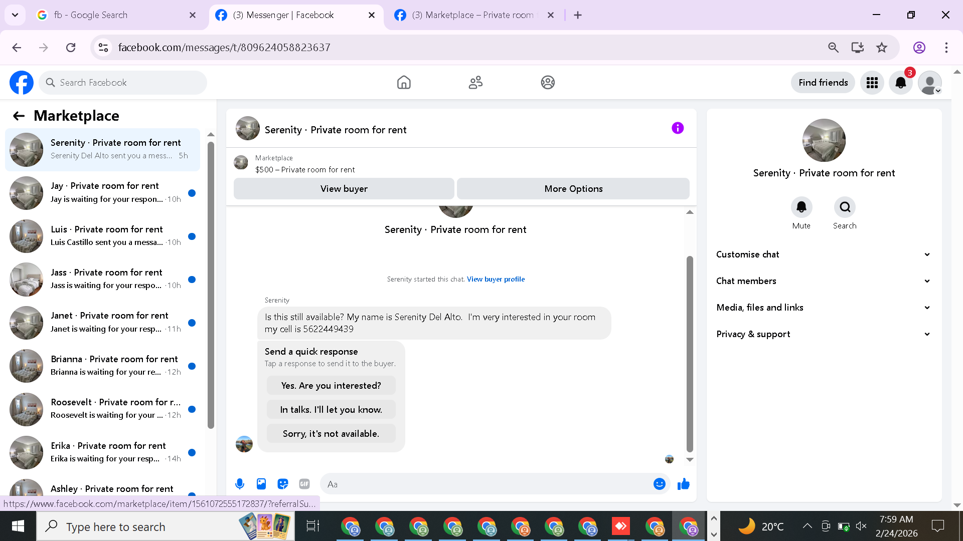Open the emoji picker in message box

pos(659,484)
